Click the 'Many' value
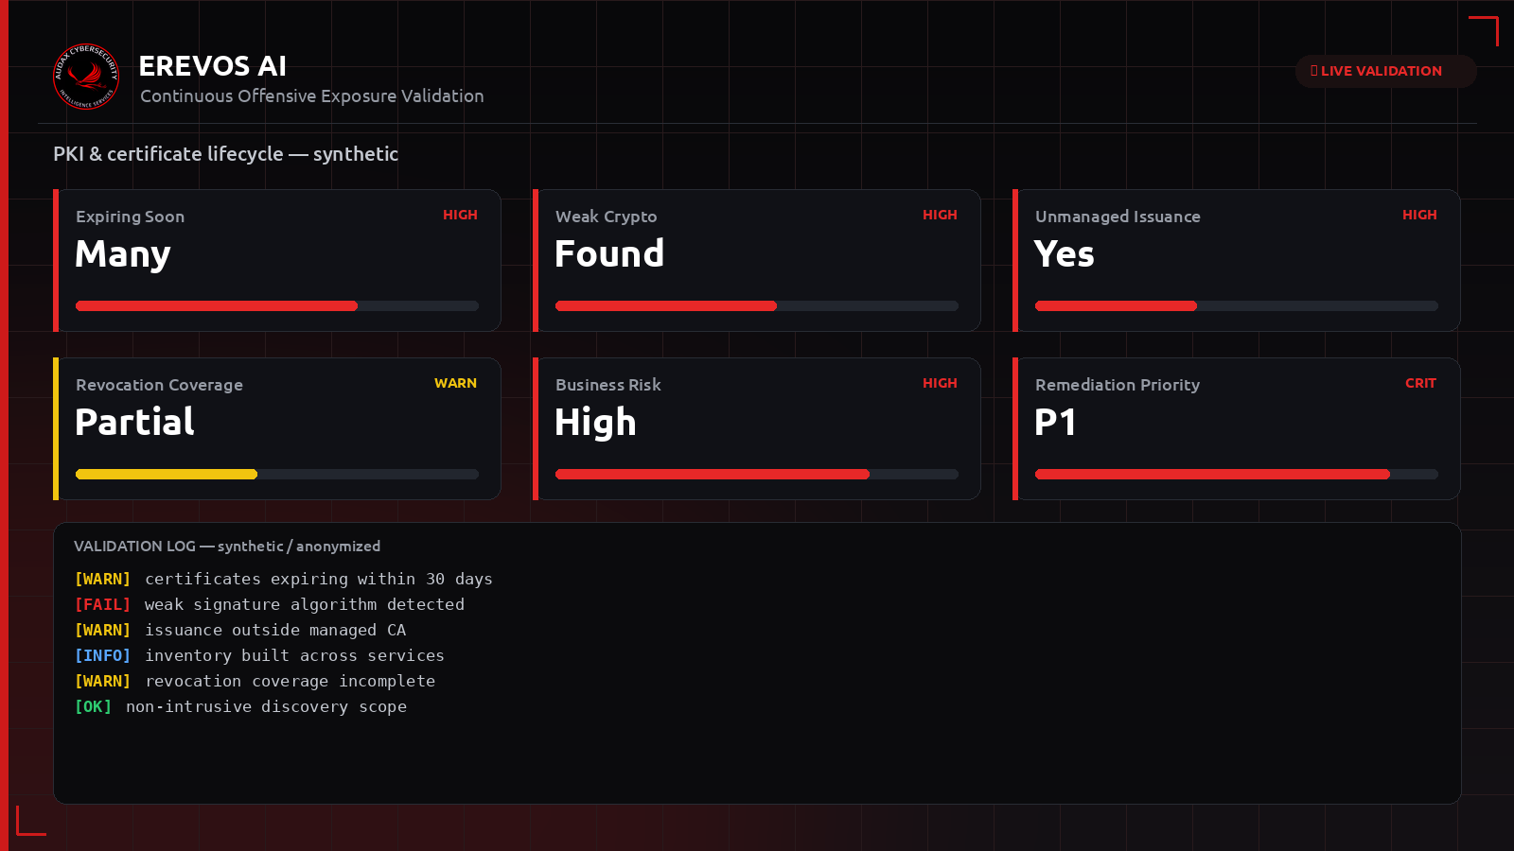This screenshot has height=851, width=1514. click(x=123, y=253)
